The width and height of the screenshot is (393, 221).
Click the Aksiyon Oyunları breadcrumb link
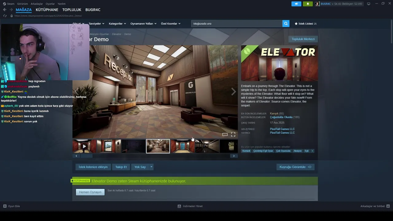pyautogui.click(x=99, y=34)
